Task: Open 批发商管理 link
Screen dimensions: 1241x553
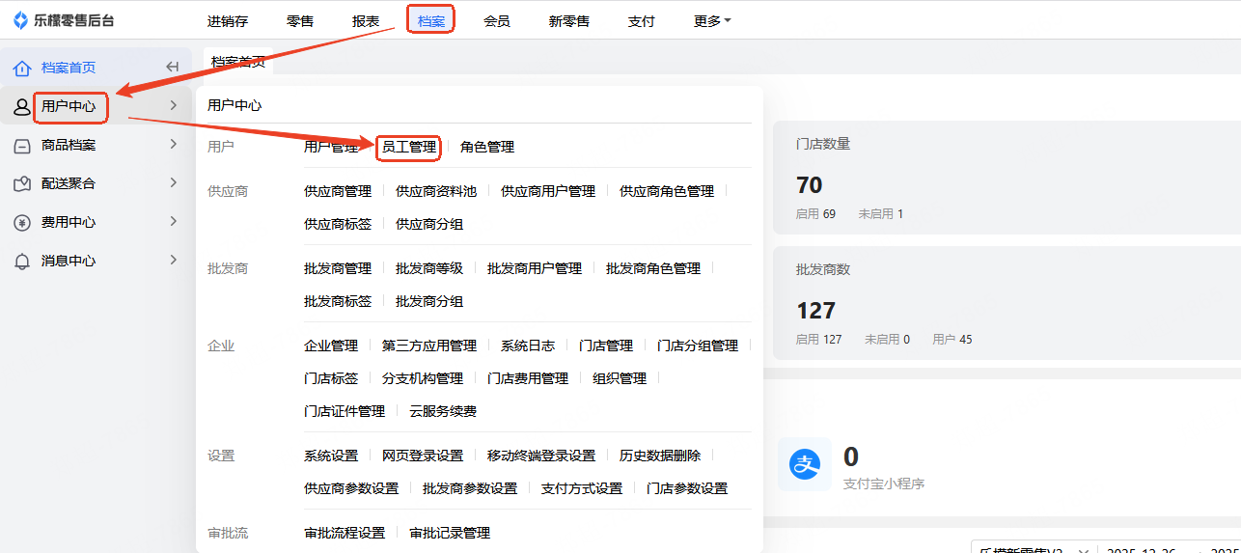Action: click(338, 268)
